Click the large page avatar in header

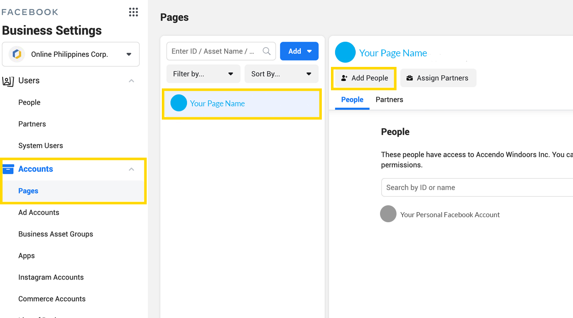[345, 53]
